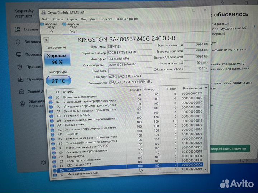The image size is (258, 193).
Task: Open the Язык(Language) menu
Action: [x=126, y=19]
